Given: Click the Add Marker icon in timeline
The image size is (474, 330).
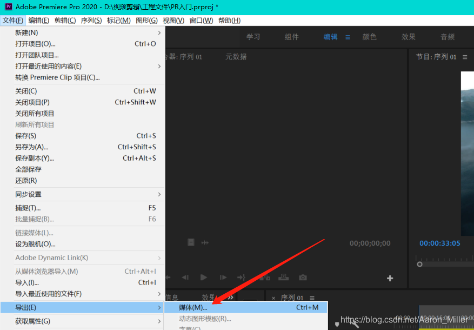Looking at the screenshot, I should click(x=337, y=325).
